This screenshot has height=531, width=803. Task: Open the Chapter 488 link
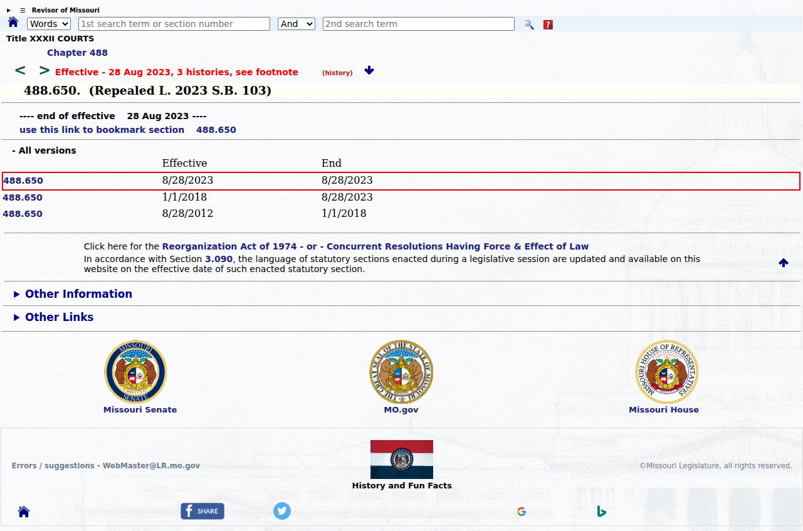click(x=77, y=53)
